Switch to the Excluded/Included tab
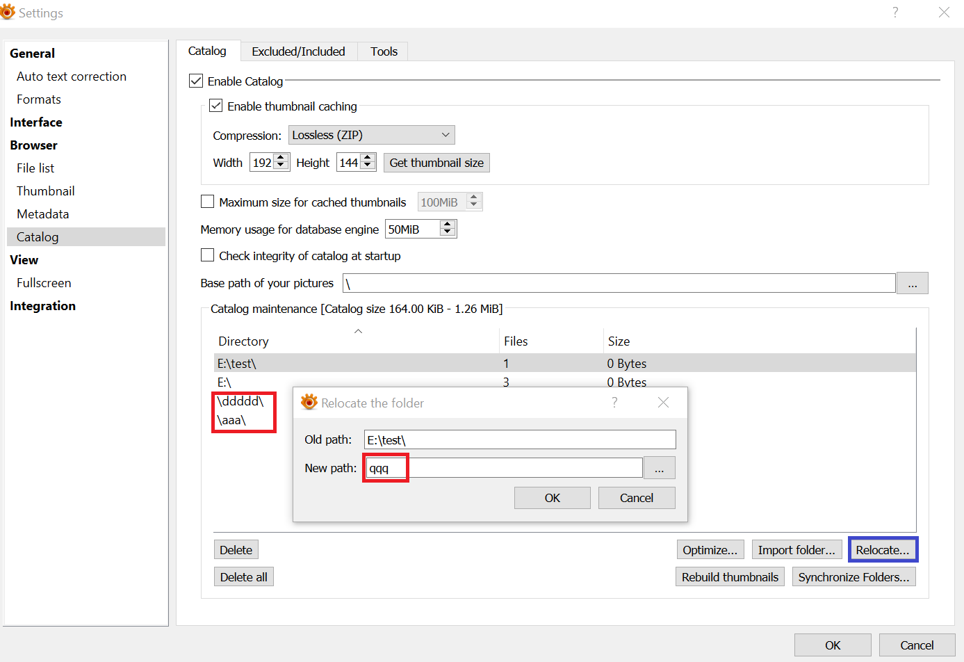Screen dimensions: 964x662 298,51
